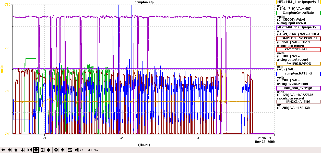Click the -720 Y axis tick label

click(7, 48)
